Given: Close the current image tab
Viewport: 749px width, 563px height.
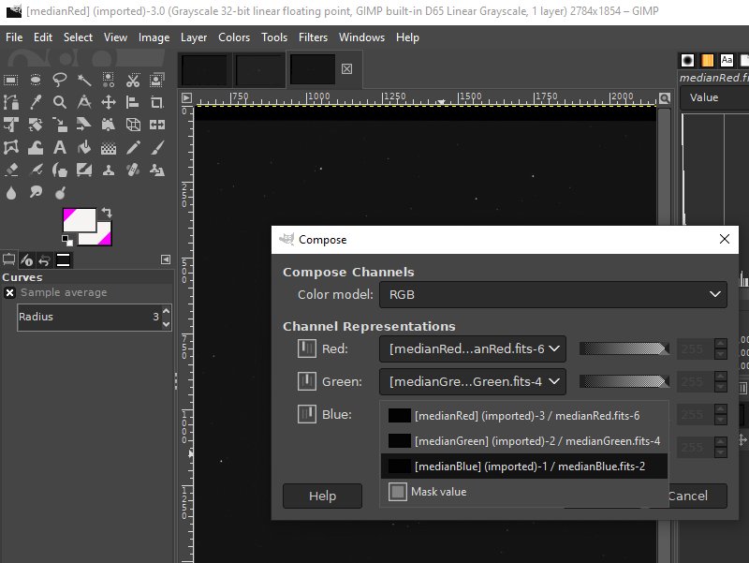Looking at the screenshot, I should pyautogui.click(x=346, y=69).
